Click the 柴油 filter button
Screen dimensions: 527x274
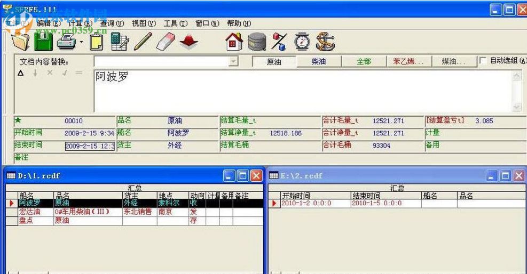click(319, 62)
